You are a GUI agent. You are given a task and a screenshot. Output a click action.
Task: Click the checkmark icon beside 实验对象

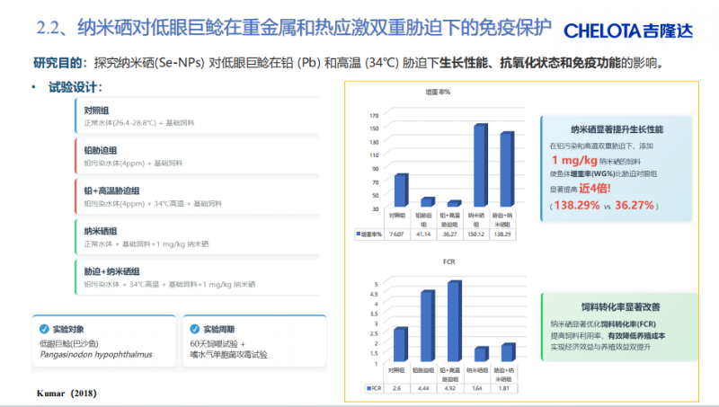pos(43,329)
